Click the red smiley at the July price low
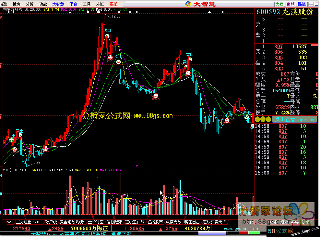The image size is (320, 237). (156, 96)
